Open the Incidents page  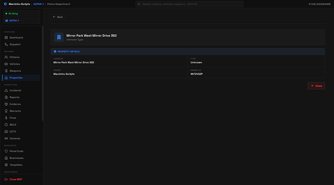21,90
